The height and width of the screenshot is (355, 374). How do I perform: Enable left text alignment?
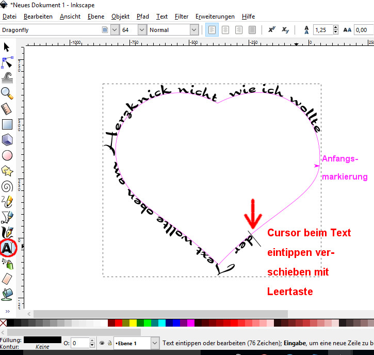212,30
